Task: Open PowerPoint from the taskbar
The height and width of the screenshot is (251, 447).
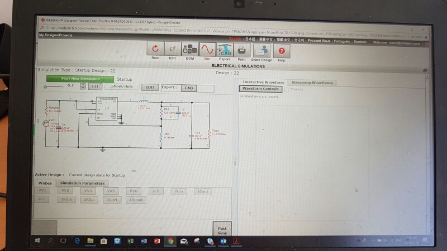Action: tap(157, 241)
